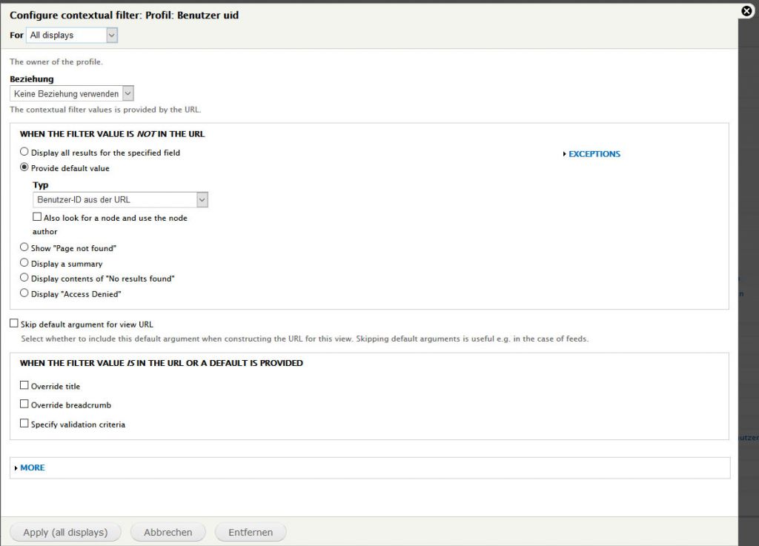Image resolution: width=759 pixels, height=546 pixels.
Task: Check the 'Override breadcrumb' option
Action: [x=24, y=404]
